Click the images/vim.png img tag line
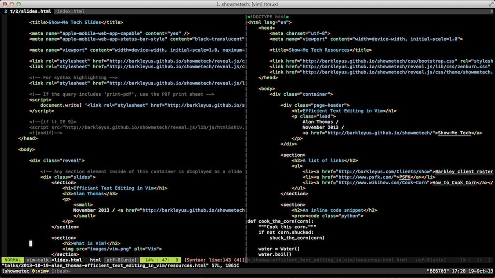Viewport: 495px width, 278px height. tap(112, 249)
